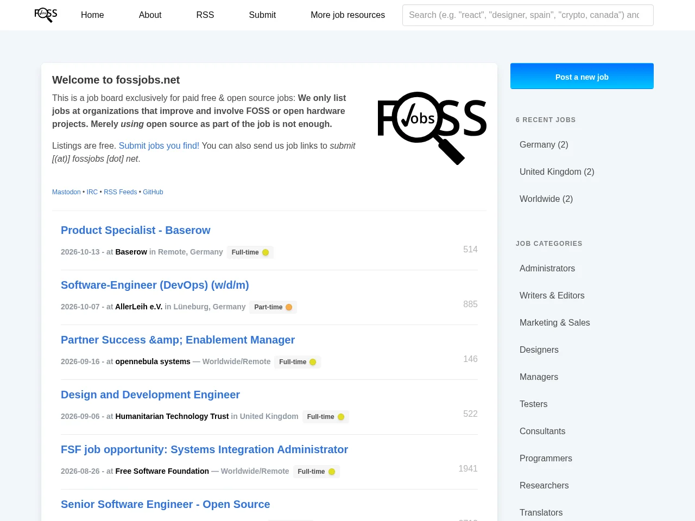Click the Humanitarian Technology Trust company name
695x521 pixels.
(172, 416)
